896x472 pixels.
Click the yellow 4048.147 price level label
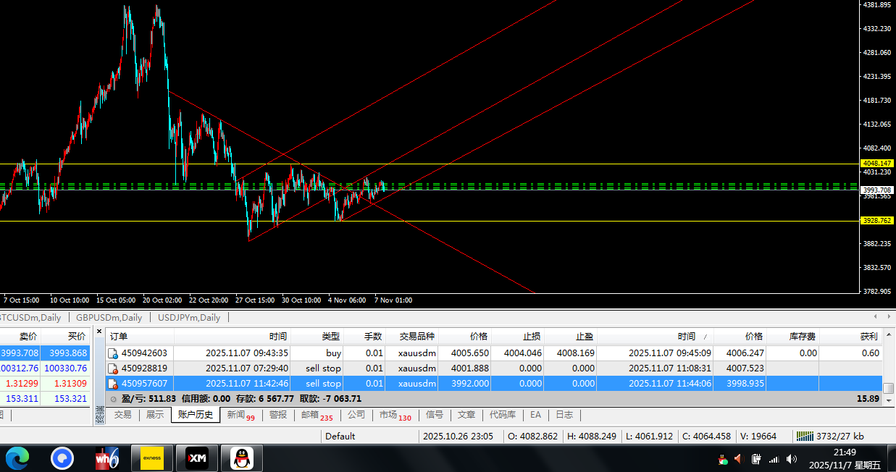(x=876, y=164)
